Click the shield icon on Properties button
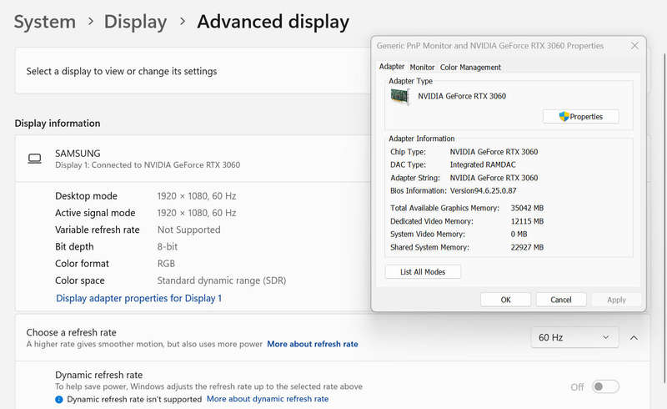 point(564,116)
